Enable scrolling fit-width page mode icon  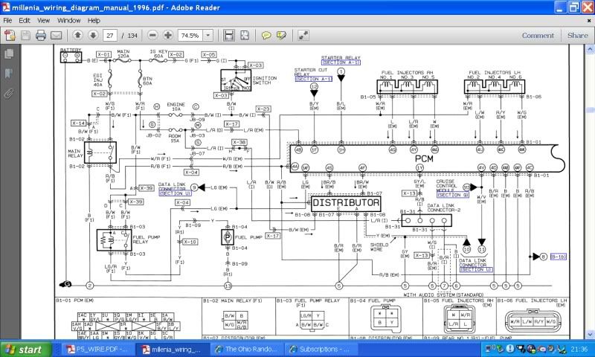[229, 35]
